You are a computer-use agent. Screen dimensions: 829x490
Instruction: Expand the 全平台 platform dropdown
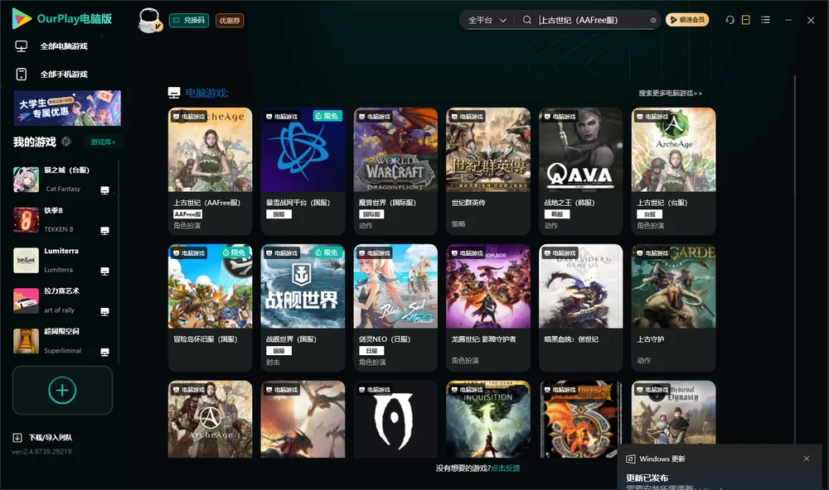487,20
